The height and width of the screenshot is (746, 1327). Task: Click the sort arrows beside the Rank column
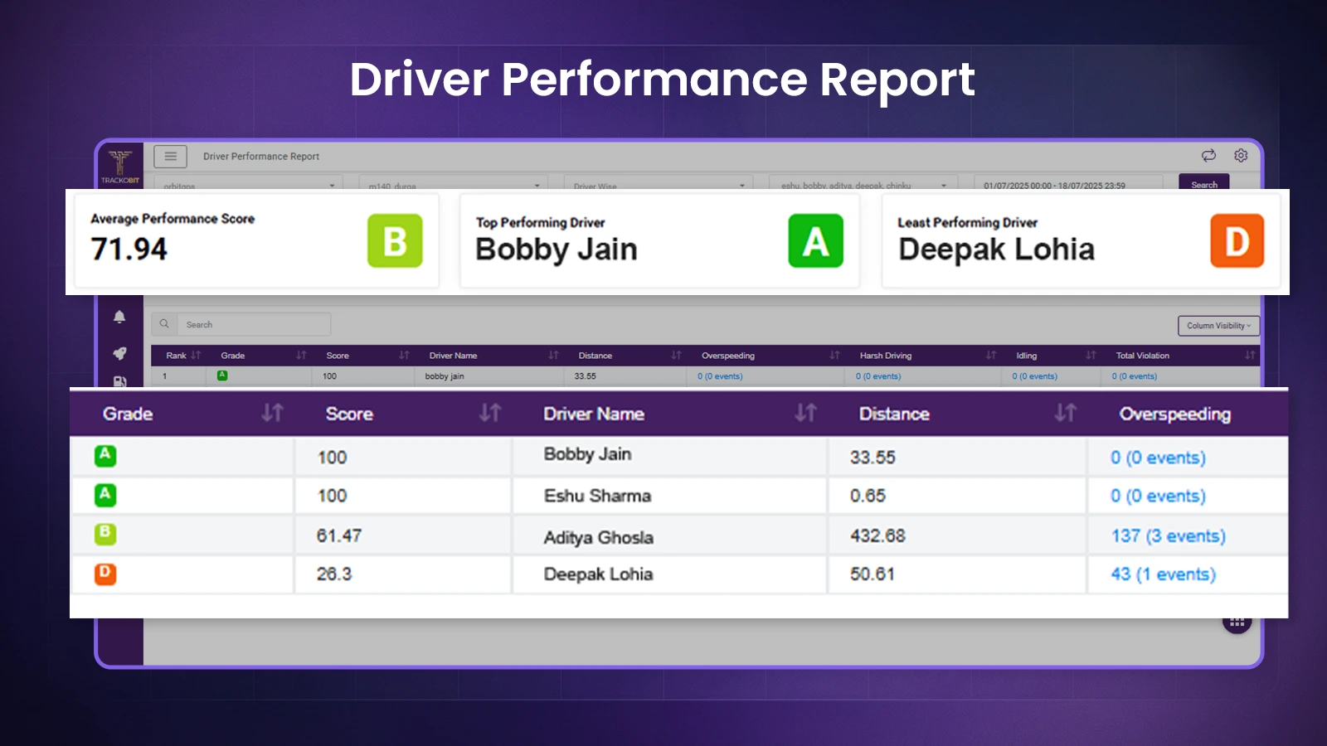(x=196, y=356)
